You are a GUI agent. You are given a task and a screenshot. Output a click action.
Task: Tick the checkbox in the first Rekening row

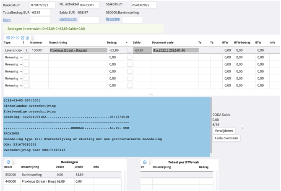pyautogui.click(x=26, y=58)
